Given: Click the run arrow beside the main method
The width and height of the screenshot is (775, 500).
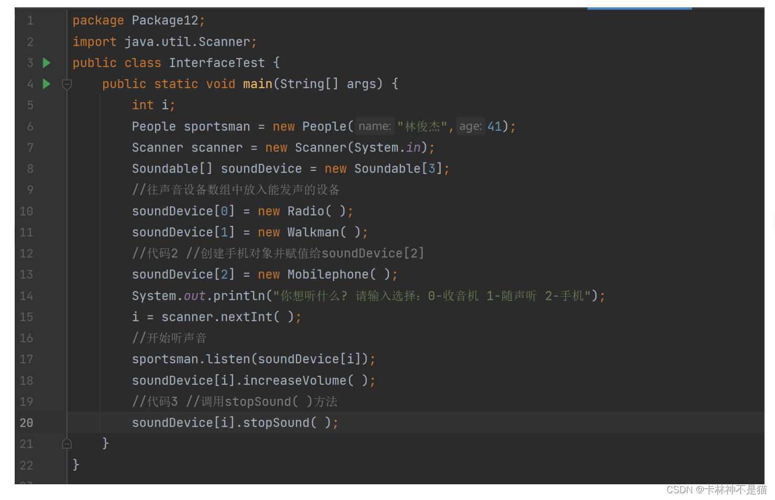Looking at the screenshot, I should tap(47, 84).
